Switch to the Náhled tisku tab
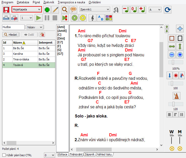This screenshot has height=158, width=186. [x=104, y=154]
